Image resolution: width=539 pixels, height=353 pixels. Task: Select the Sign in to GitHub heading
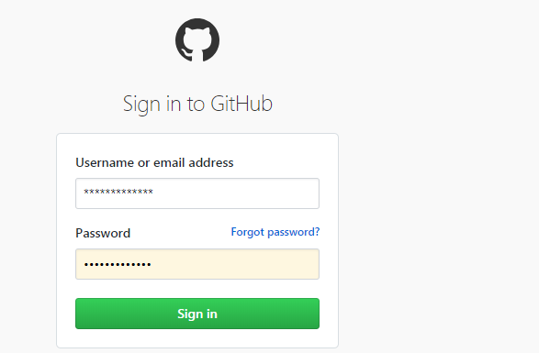(x=197, y=105)
